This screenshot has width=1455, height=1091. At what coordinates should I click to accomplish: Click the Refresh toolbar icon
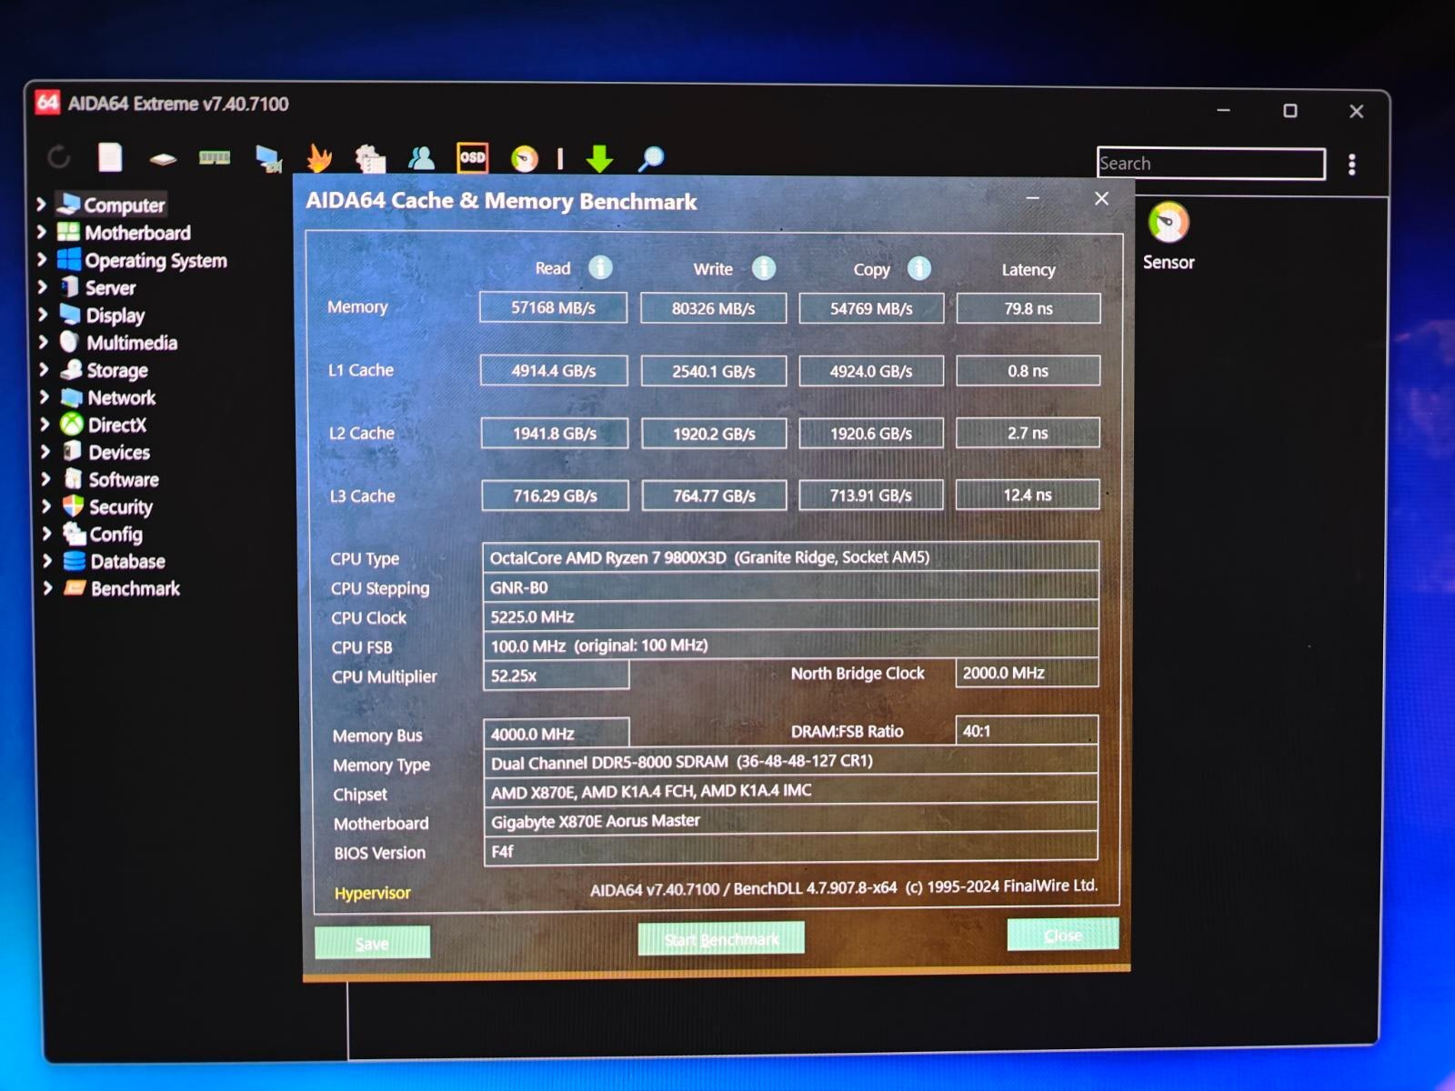tap(59, 158)
